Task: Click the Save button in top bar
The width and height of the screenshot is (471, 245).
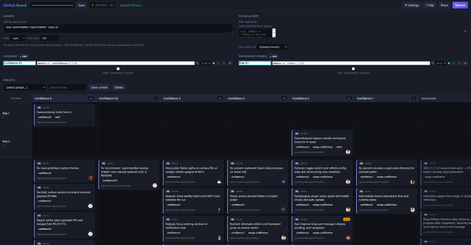Action: tap(81, 5)
